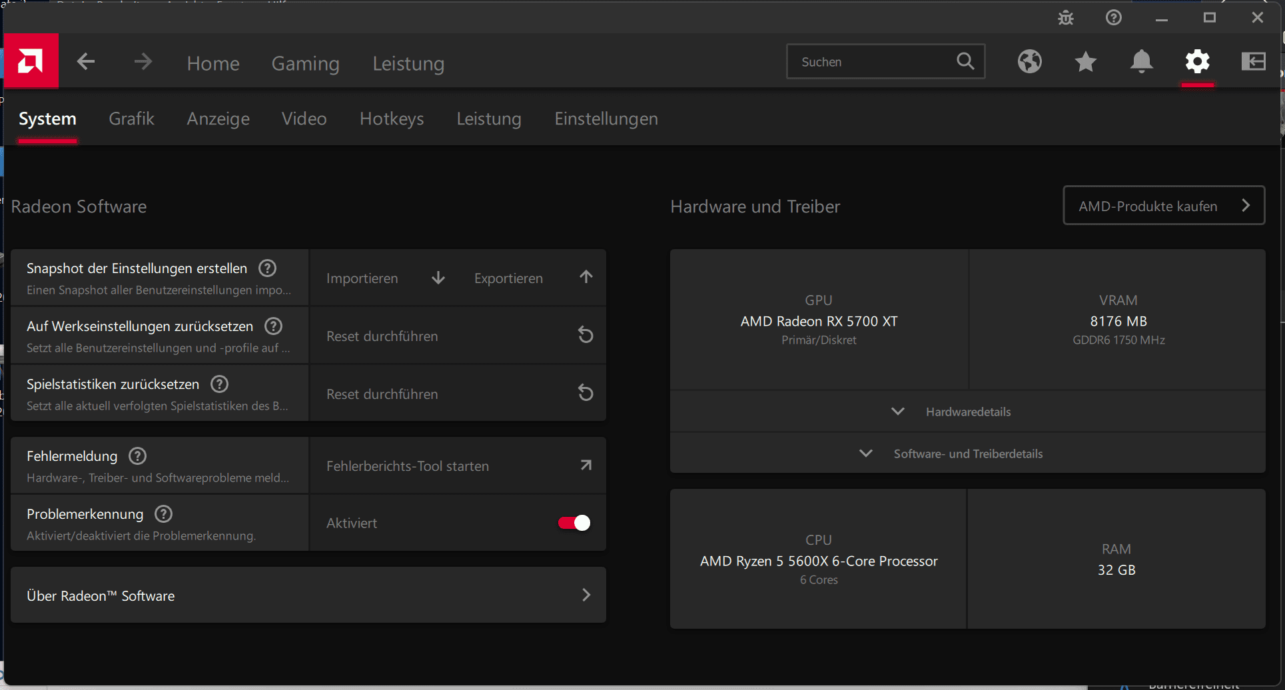This screenshot has width=1285, height=690.
Task: Switch to the Leistung sub-tab
Action: pyautogui.click(x=489, y=119)
